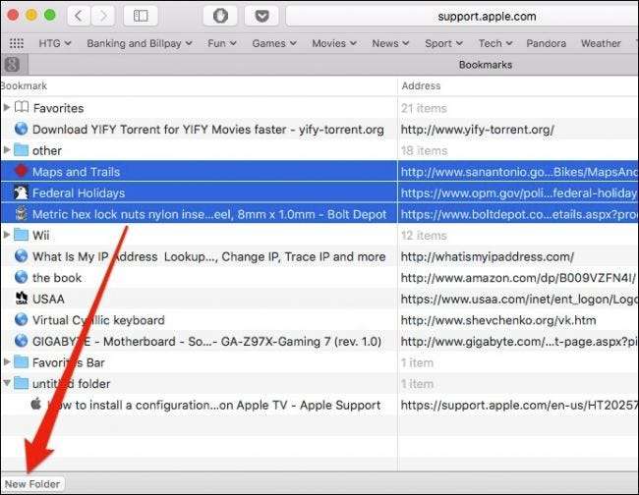Viewport: 639px width, 495px height.
Task: Click the Pocket extension icon
Action: tap(261, 16)
